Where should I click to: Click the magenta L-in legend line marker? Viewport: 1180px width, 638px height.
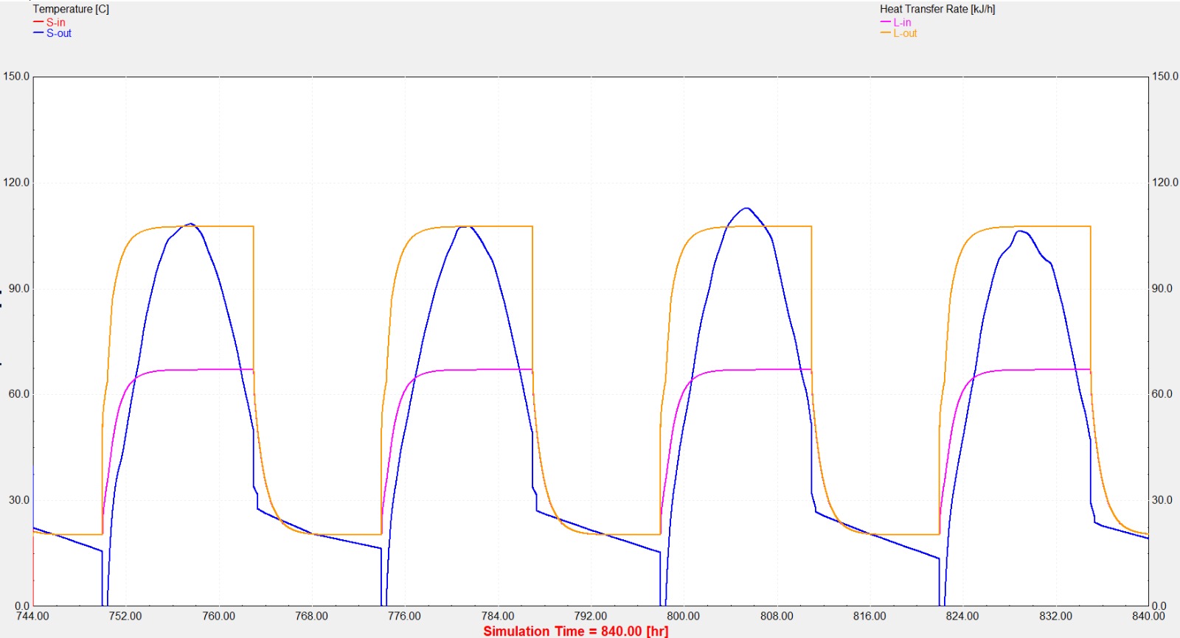[886, 23]
